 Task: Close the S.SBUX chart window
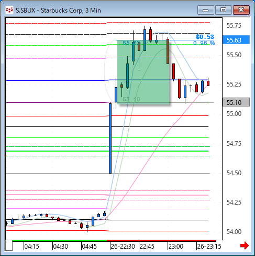coord(241,10)
